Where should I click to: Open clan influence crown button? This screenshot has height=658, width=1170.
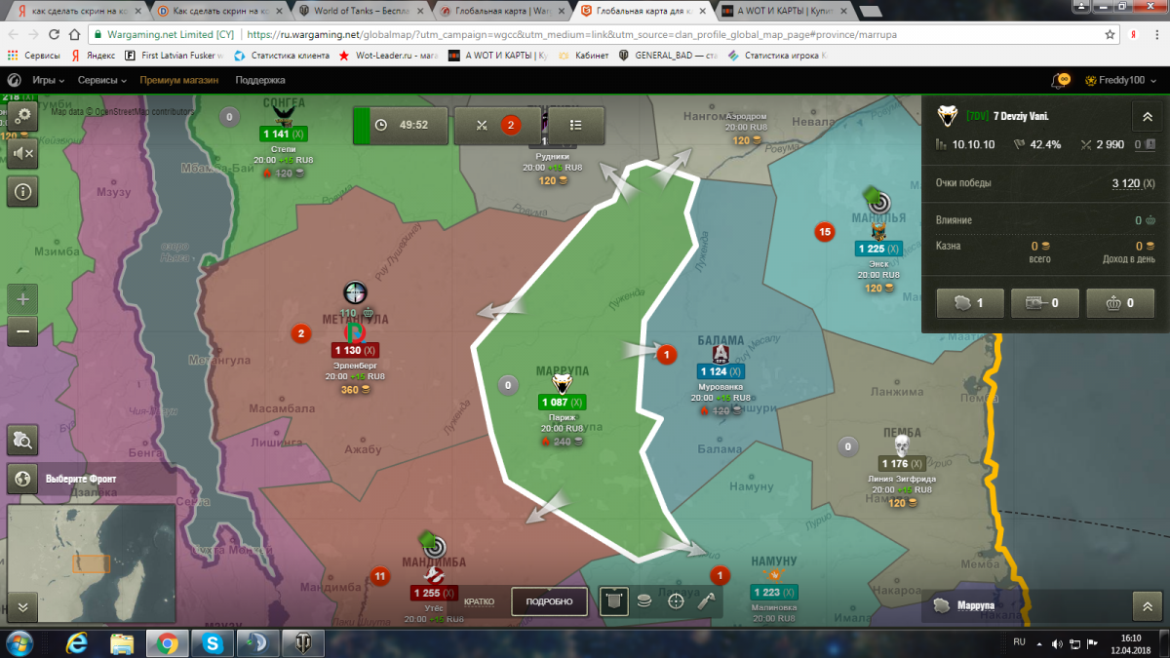1120,303
